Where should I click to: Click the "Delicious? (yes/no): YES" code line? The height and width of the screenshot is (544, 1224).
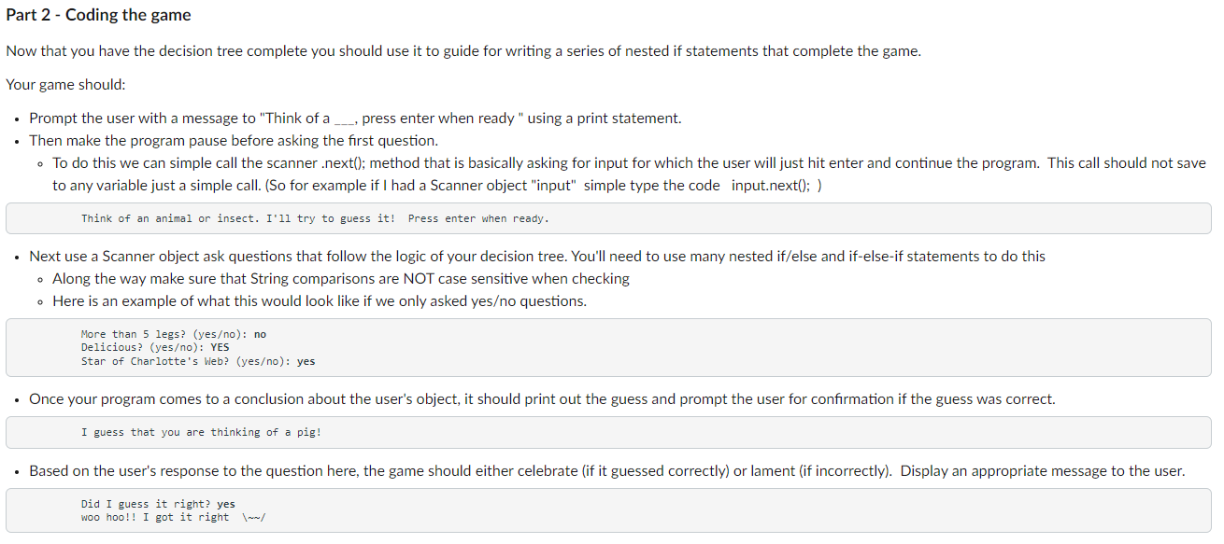[155, 347]
